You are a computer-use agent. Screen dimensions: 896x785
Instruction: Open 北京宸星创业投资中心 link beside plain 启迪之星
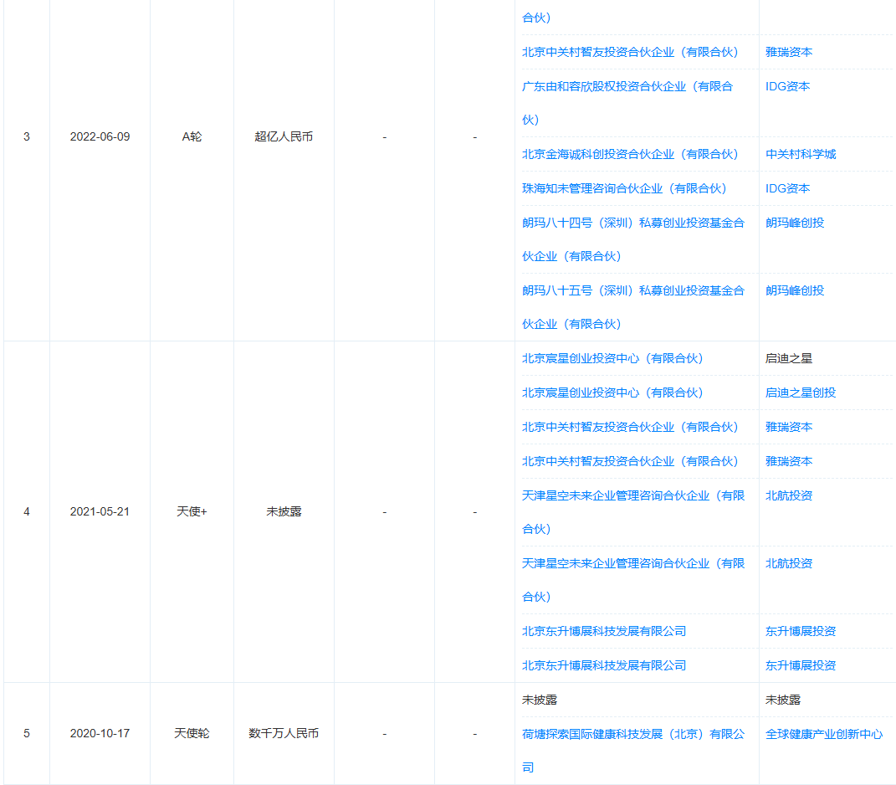(612, 358)
